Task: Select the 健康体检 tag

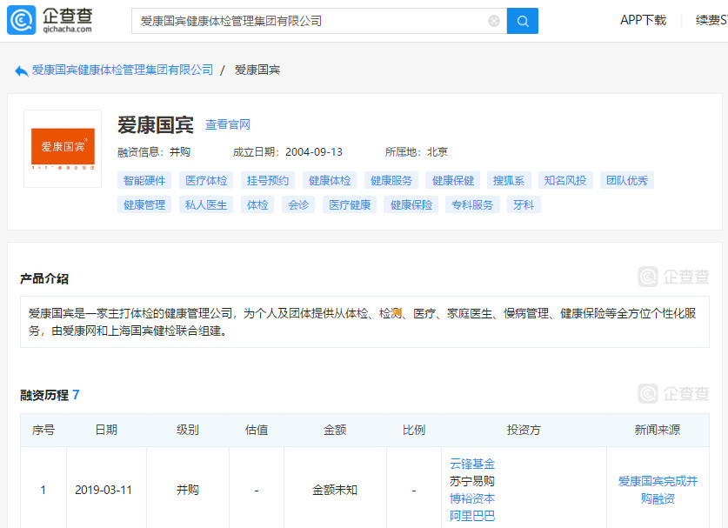Action: 330,180
